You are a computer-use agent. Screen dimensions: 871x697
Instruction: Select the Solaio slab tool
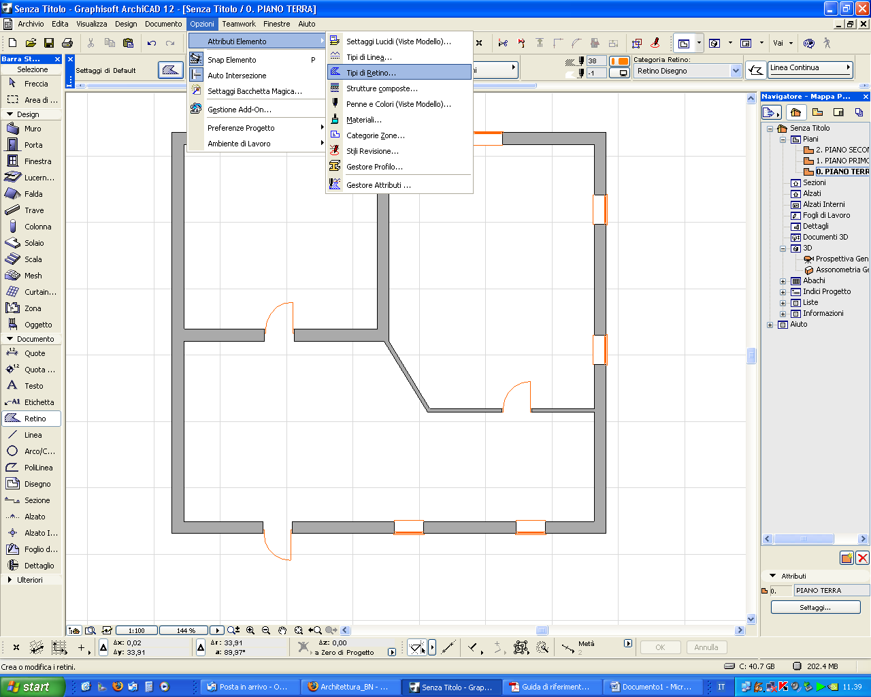click(x=31, y=243)
